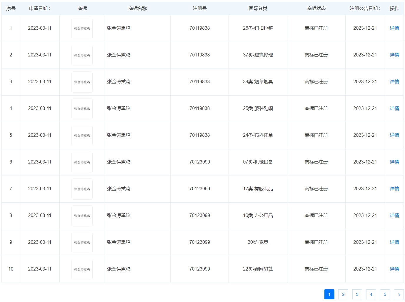This screenshot has height=302, width=405.
Task: View trademark thumbnail in row 4
Action: (x=82, y=109)
